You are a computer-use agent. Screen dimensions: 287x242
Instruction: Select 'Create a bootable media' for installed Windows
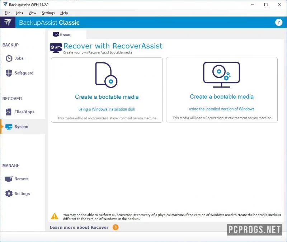[x=222, y=96]
